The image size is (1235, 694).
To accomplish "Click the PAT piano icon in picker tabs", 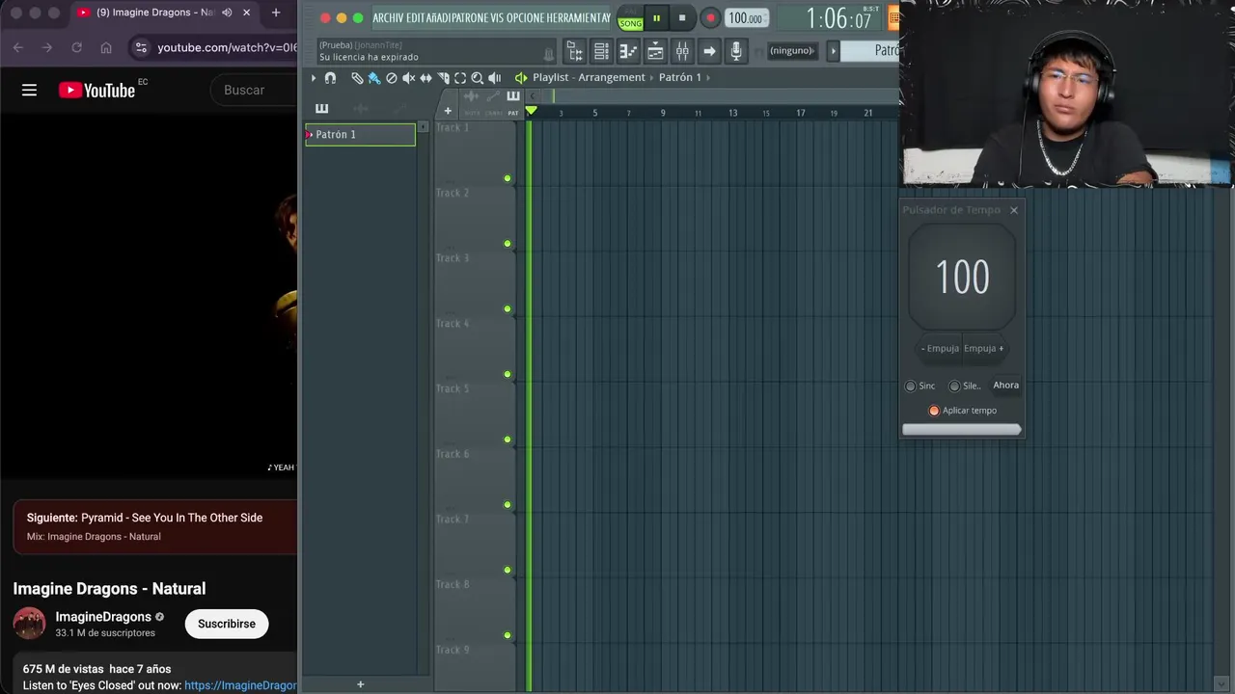I will click(513, 98).
